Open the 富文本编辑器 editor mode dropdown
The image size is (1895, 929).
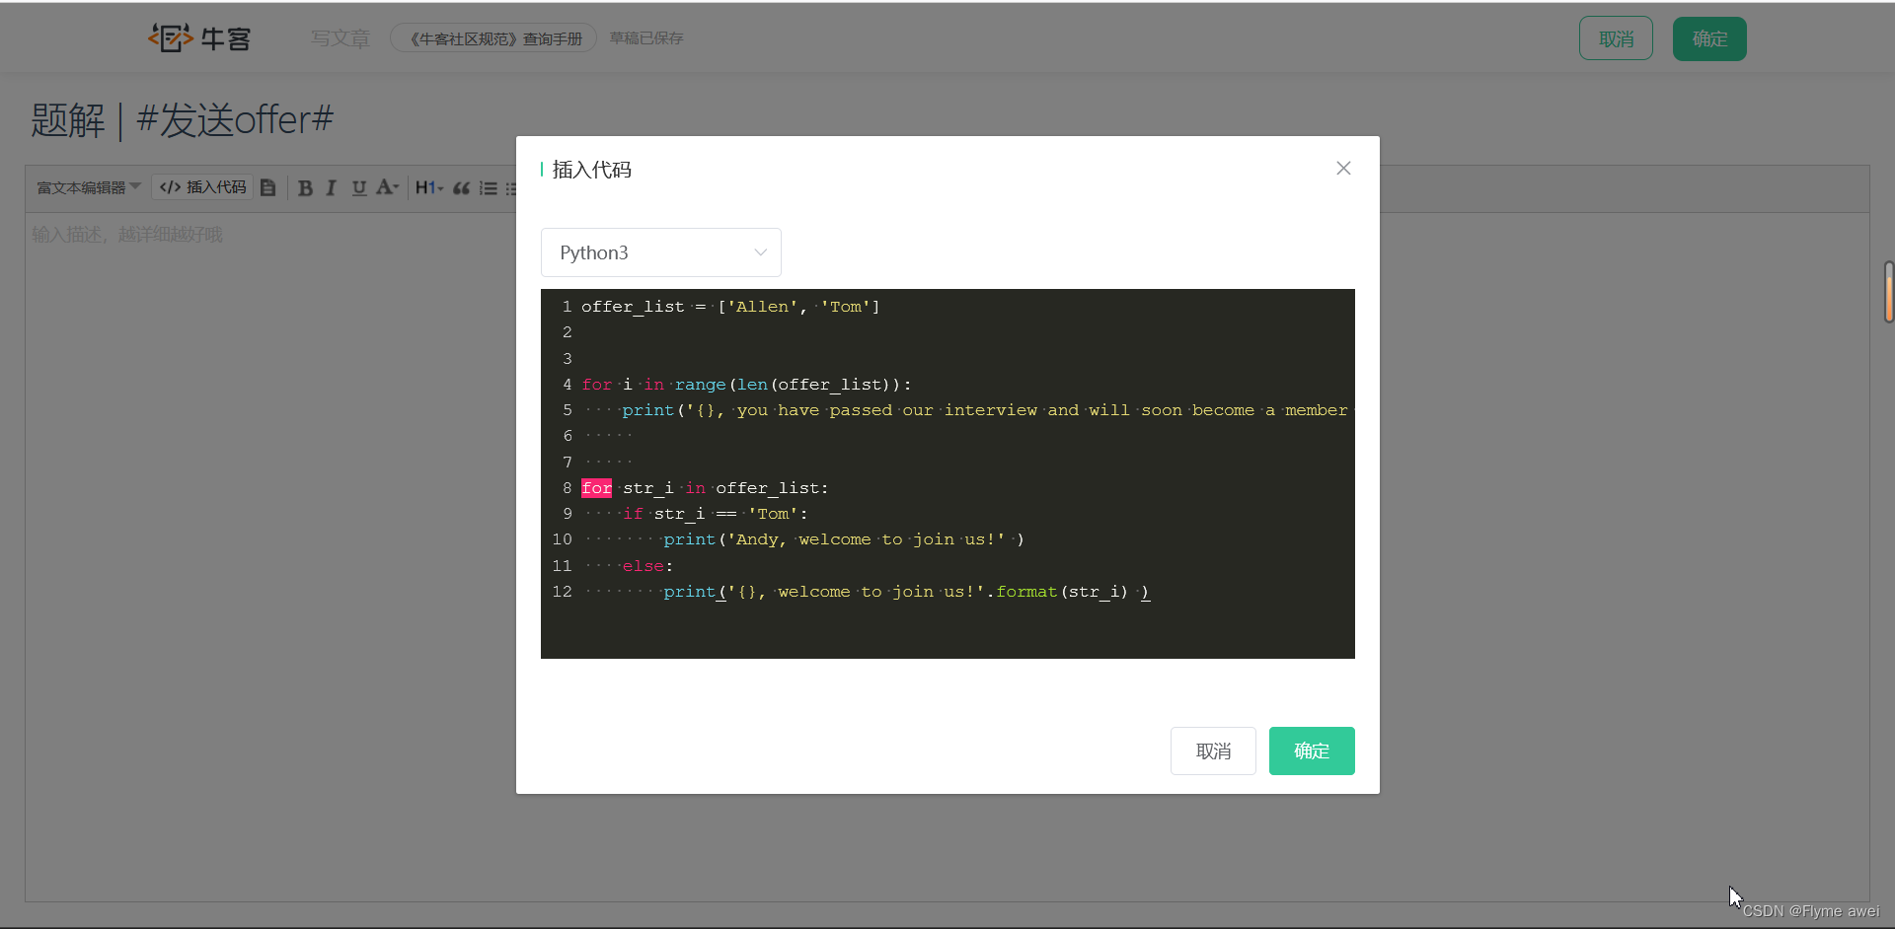[x=89, y=187]
